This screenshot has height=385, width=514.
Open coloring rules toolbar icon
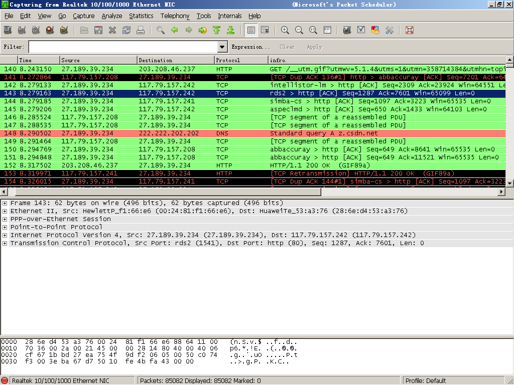[375, 31]
